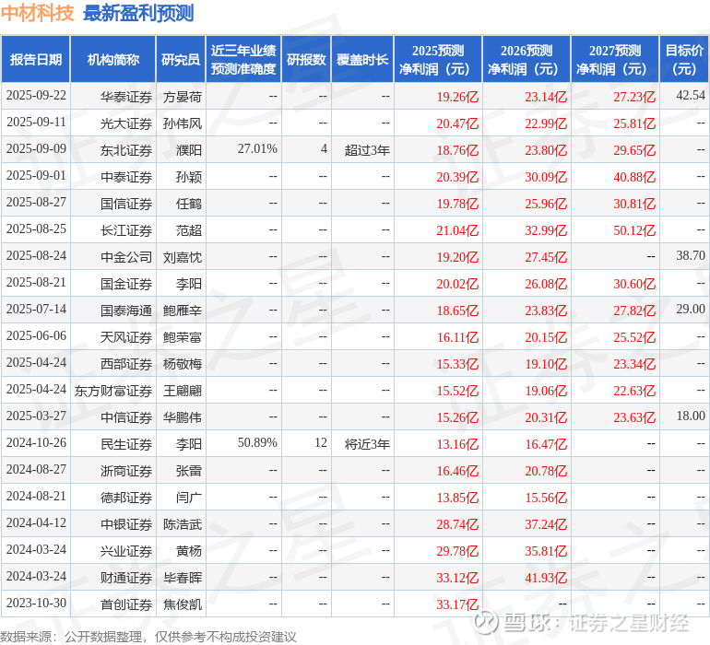This screenshot has height=645, width=710.
Task: Click the 2027预测净利润 header
Action: (x=615, y=60)
